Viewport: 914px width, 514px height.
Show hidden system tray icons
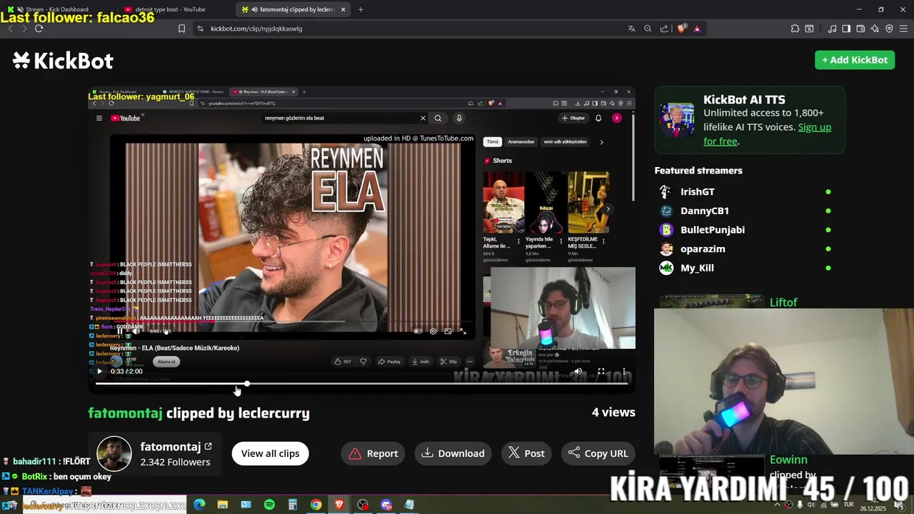tap(778, 505)
